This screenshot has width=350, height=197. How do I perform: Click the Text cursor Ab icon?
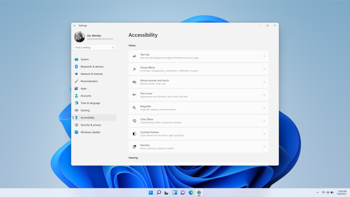point(134,95)
